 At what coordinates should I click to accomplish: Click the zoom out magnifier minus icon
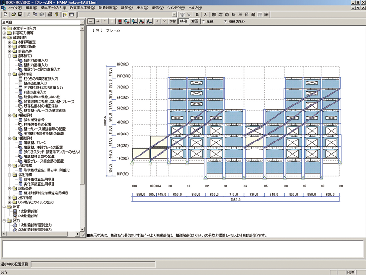click(x=134, y=22)
